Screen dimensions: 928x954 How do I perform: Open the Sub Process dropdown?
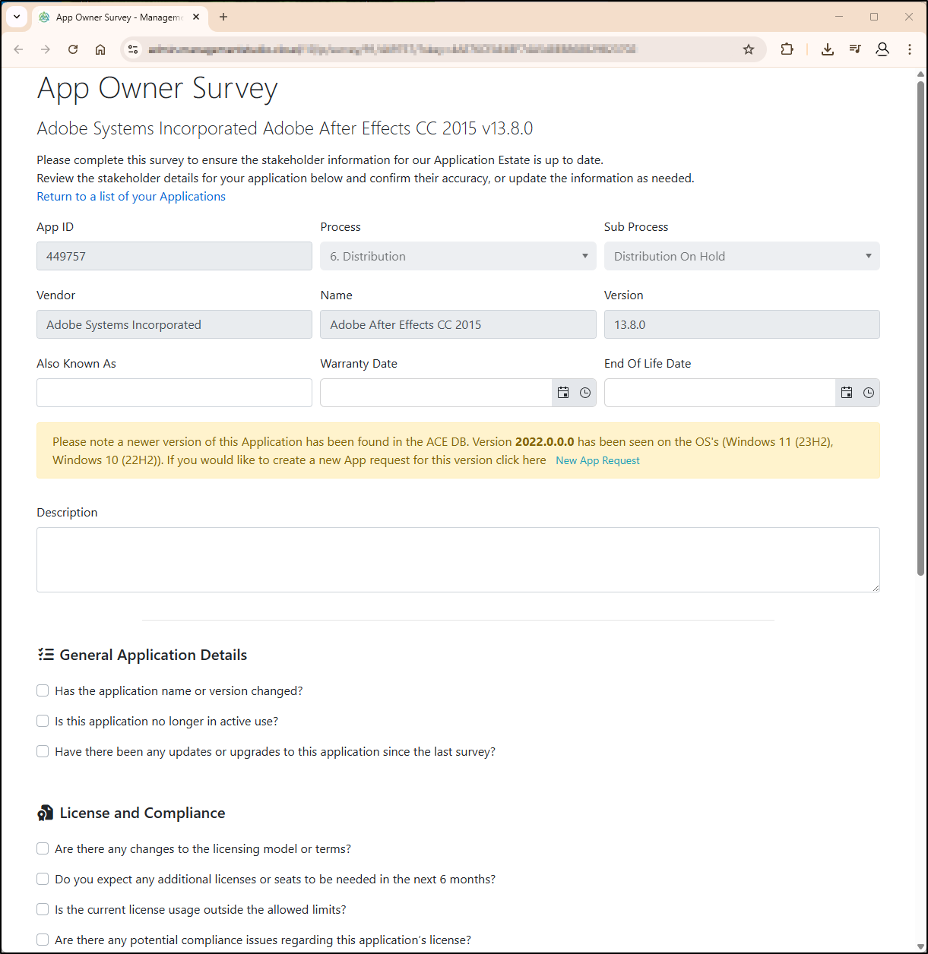click(742, 256)
